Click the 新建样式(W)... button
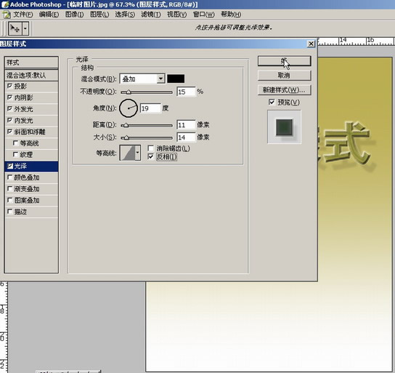 point(285,90)
